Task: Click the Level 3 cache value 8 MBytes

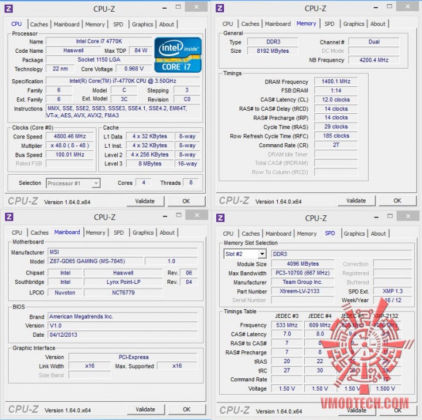Action: pos(149,164)
